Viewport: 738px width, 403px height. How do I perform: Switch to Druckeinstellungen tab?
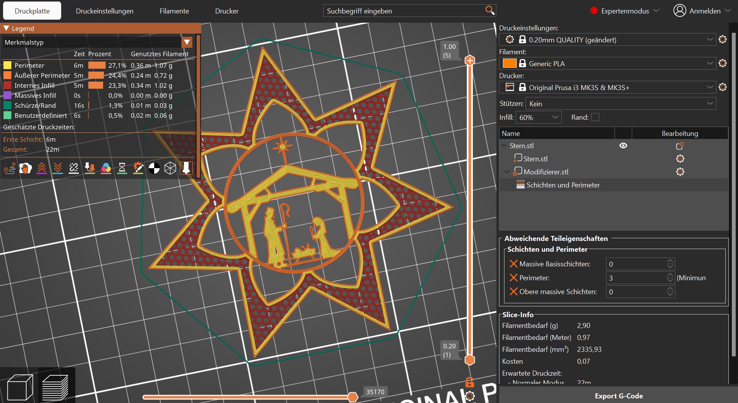105,11
